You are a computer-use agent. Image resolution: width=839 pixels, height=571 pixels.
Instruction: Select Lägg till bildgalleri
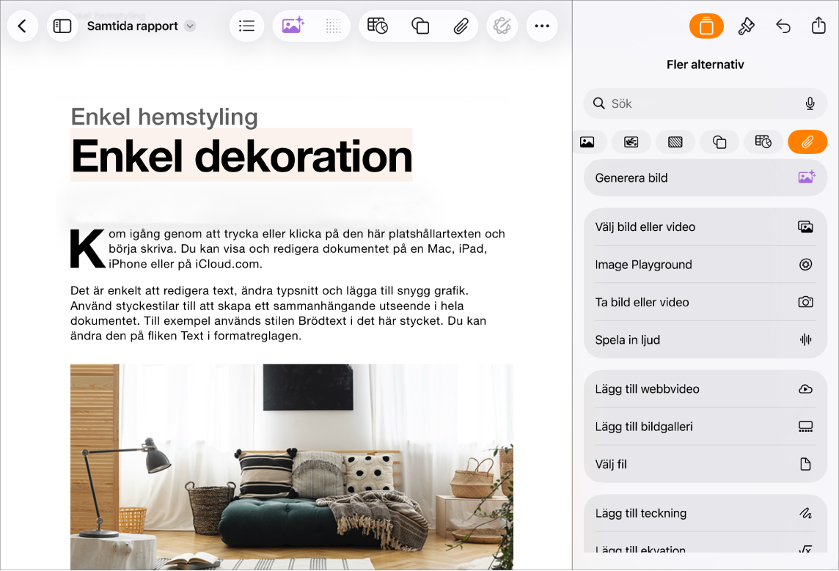pyautogui.click(x=706, y=427)
